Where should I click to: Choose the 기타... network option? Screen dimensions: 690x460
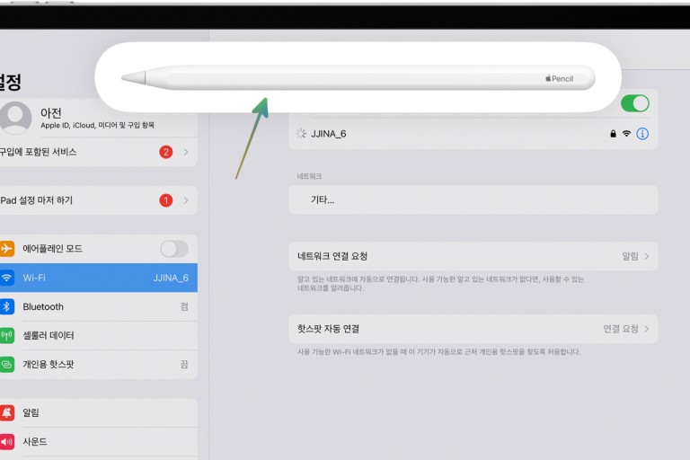[x=473, y=199]
